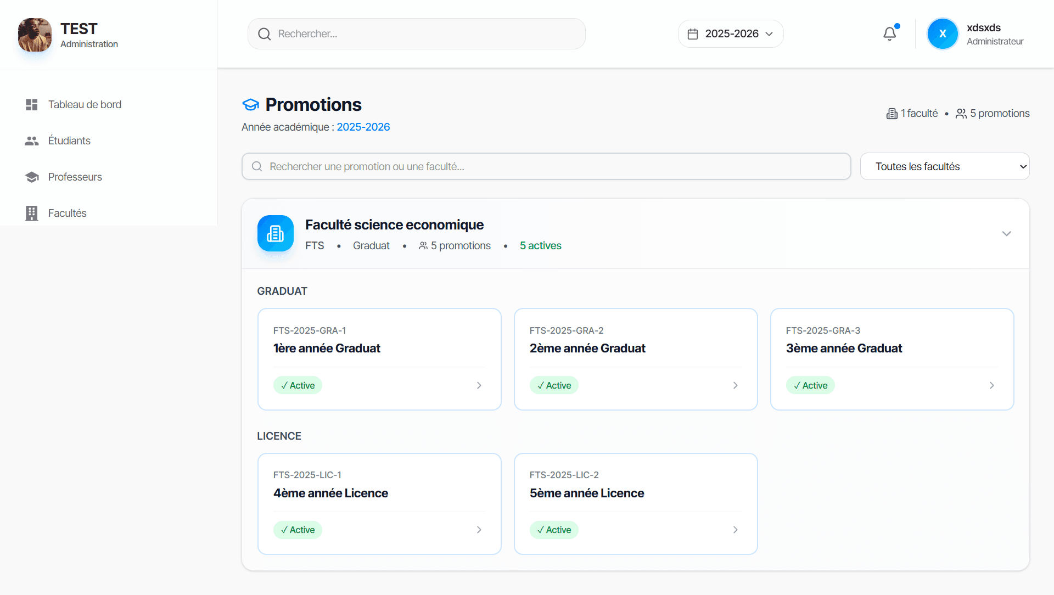Toggle the Active status on 5ème année Licence
The width and height of the screenshot is (1054, 595).
(x=554, y=530)
